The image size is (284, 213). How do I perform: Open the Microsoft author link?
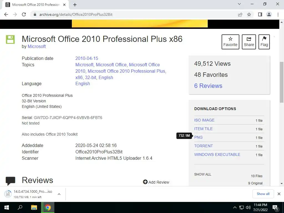point(37,47)
